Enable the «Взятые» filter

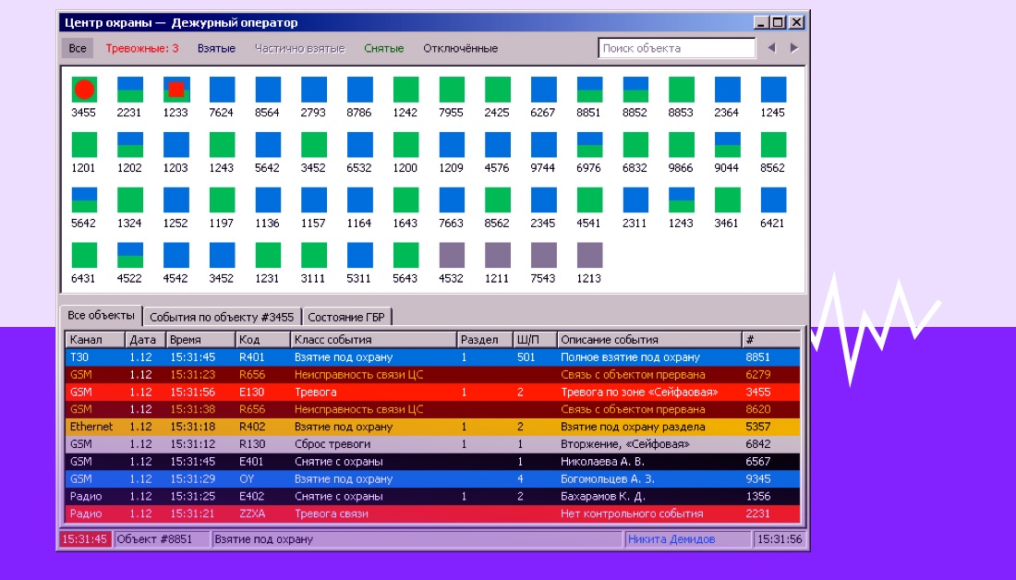click(216, 48)
